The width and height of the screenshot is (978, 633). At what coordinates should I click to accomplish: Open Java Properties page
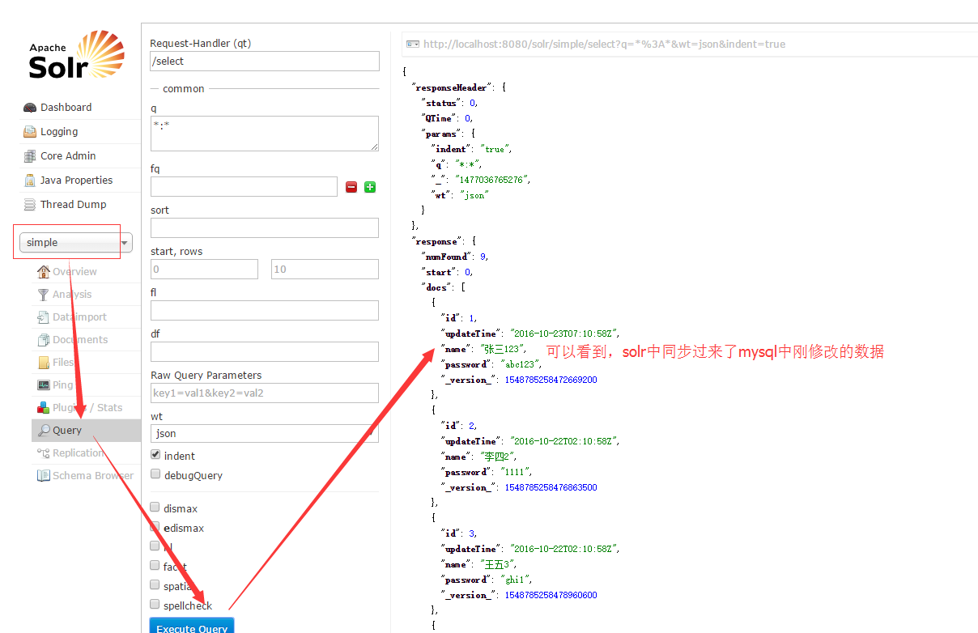coord(76,180)
